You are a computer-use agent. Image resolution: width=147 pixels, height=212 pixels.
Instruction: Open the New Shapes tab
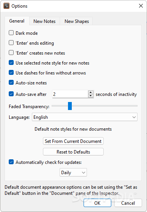(77, 21)
